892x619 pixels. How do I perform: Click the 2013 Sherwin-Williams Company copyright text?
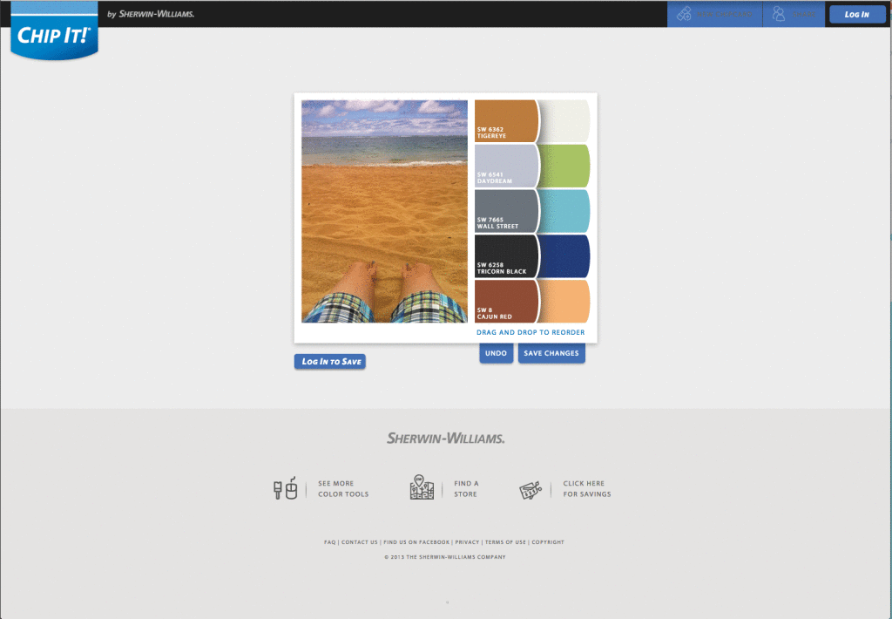click(x=445, y=557)
